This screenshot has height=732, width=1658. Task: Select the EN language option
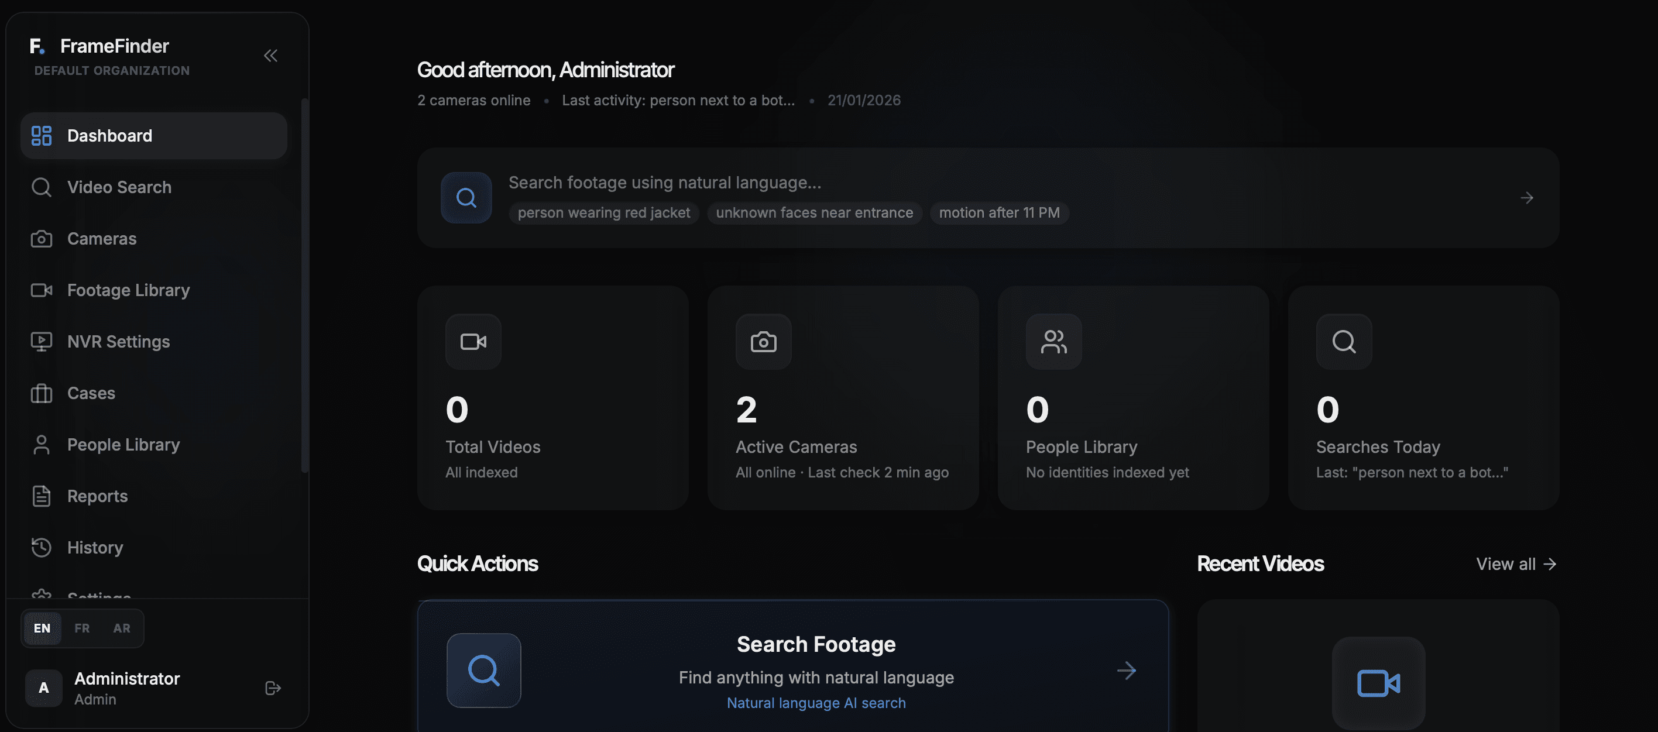coord(41,628)
